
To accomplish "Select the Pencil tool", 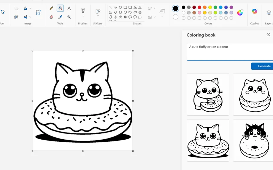I will point(51,8).
